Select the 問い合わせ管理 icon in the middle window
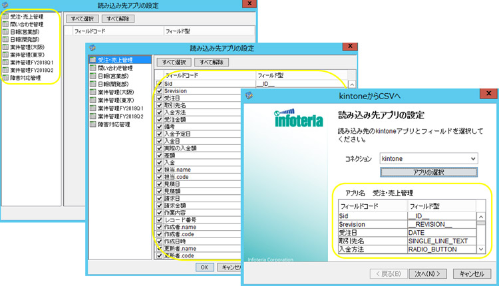The height and width of the screenshot is (286, 499). (92, 67)
